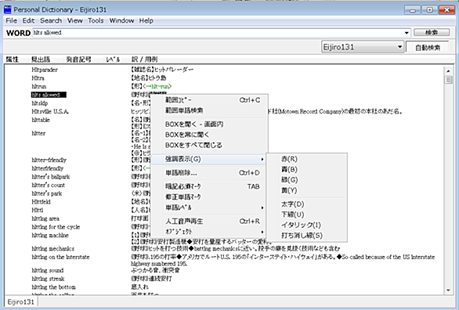This screenshot has height=310, width=459.
Task: Select the Hitra entry
Action: click(38, 78)
